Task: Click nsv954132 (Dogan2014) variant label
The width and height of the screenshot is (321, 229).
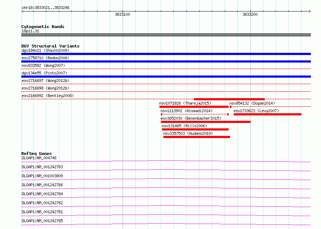Action: pyautogui.click(x=252, y=103)
